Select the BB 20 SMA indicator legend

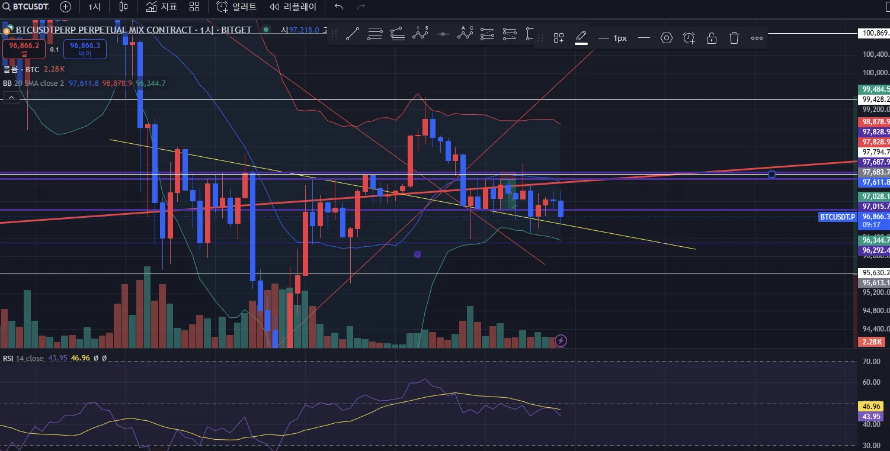[33, 83]
